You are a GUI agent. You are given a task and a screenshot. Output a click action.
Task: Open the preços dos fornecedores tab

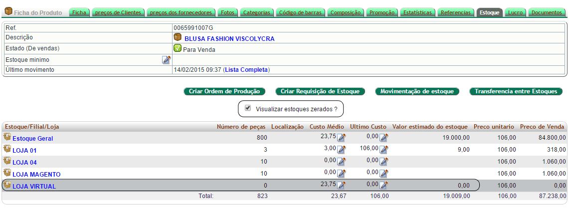(181, 12)
